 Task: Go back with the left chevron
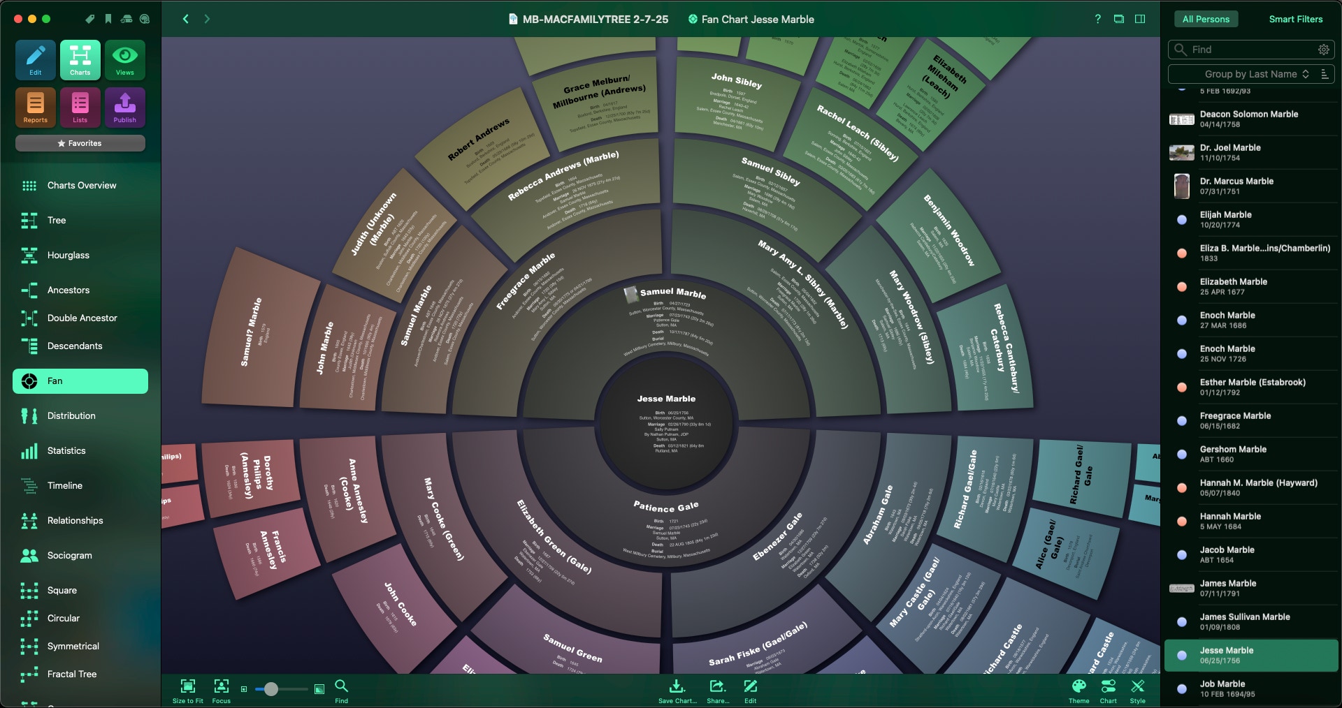click(185, 19)
